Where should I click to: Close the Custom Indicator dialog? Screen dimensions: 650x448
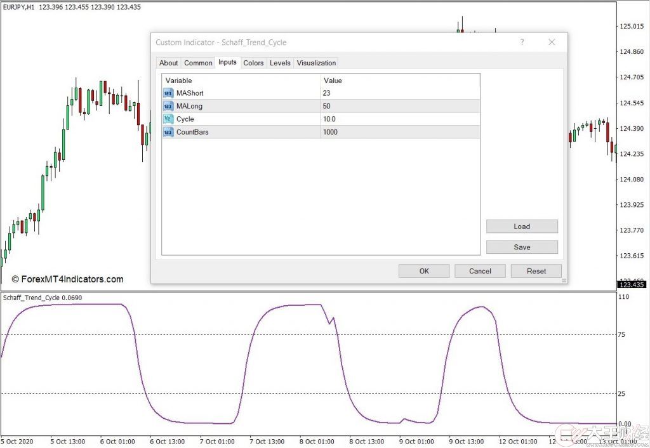(x=552, y=42)
